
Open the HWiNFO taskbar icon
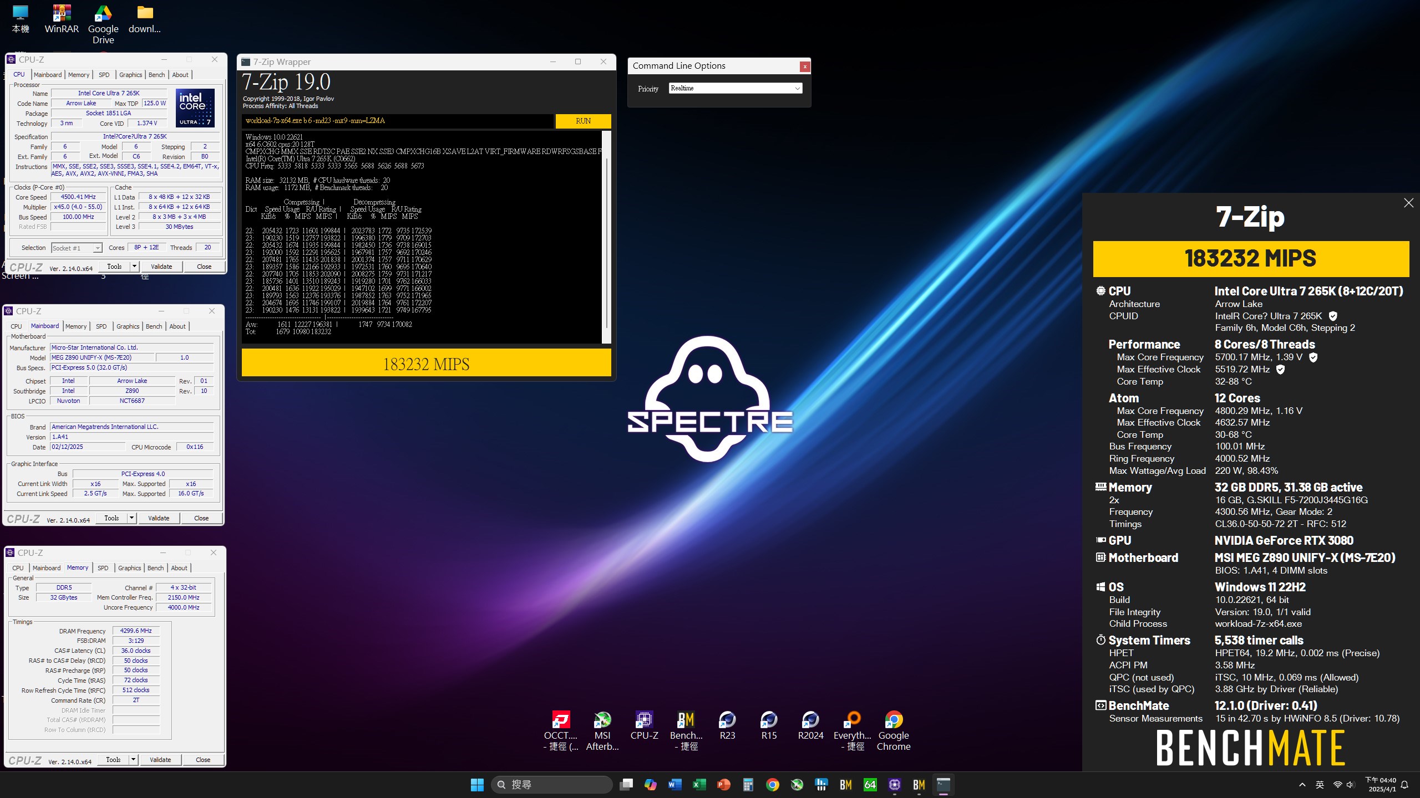pyautogui.click(x=821, y=785)
